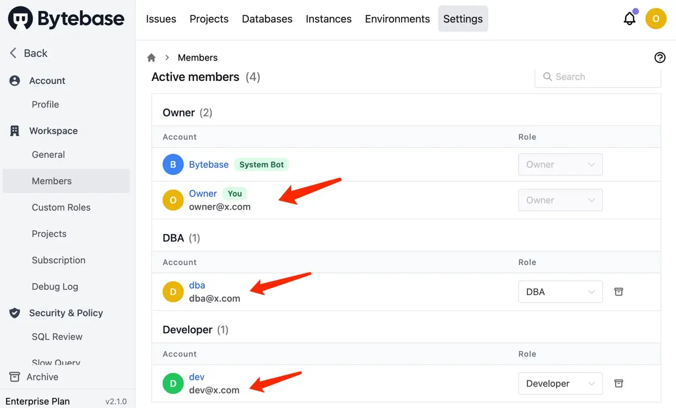Open the Developer role dropdown for dev

[560, 383]
